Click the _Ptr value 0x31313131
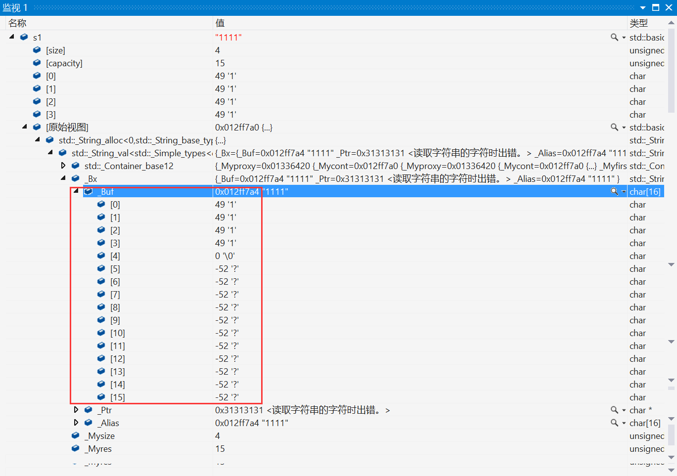This screenshot has height=476, width=677. 239,410
